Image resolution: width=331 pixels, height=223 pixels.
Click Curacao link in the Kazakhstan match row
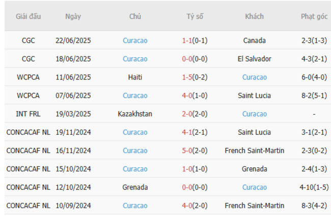[254, 114]
